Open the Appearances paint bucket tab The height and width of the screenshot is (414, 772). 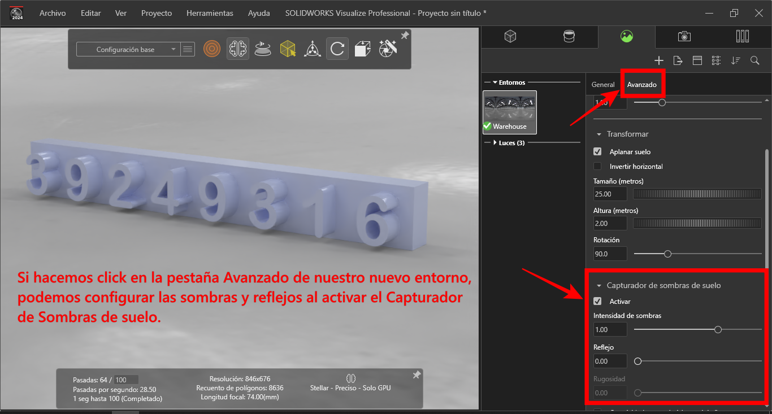(569, 37)
